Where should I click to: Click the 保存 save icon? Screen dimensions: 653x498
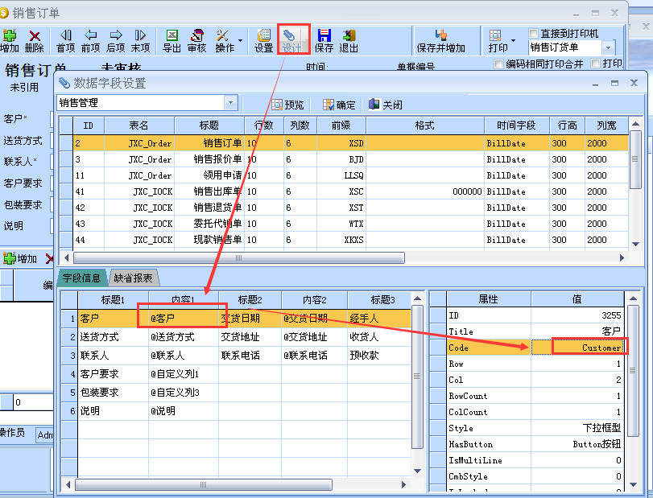click(x=324, y=41)
